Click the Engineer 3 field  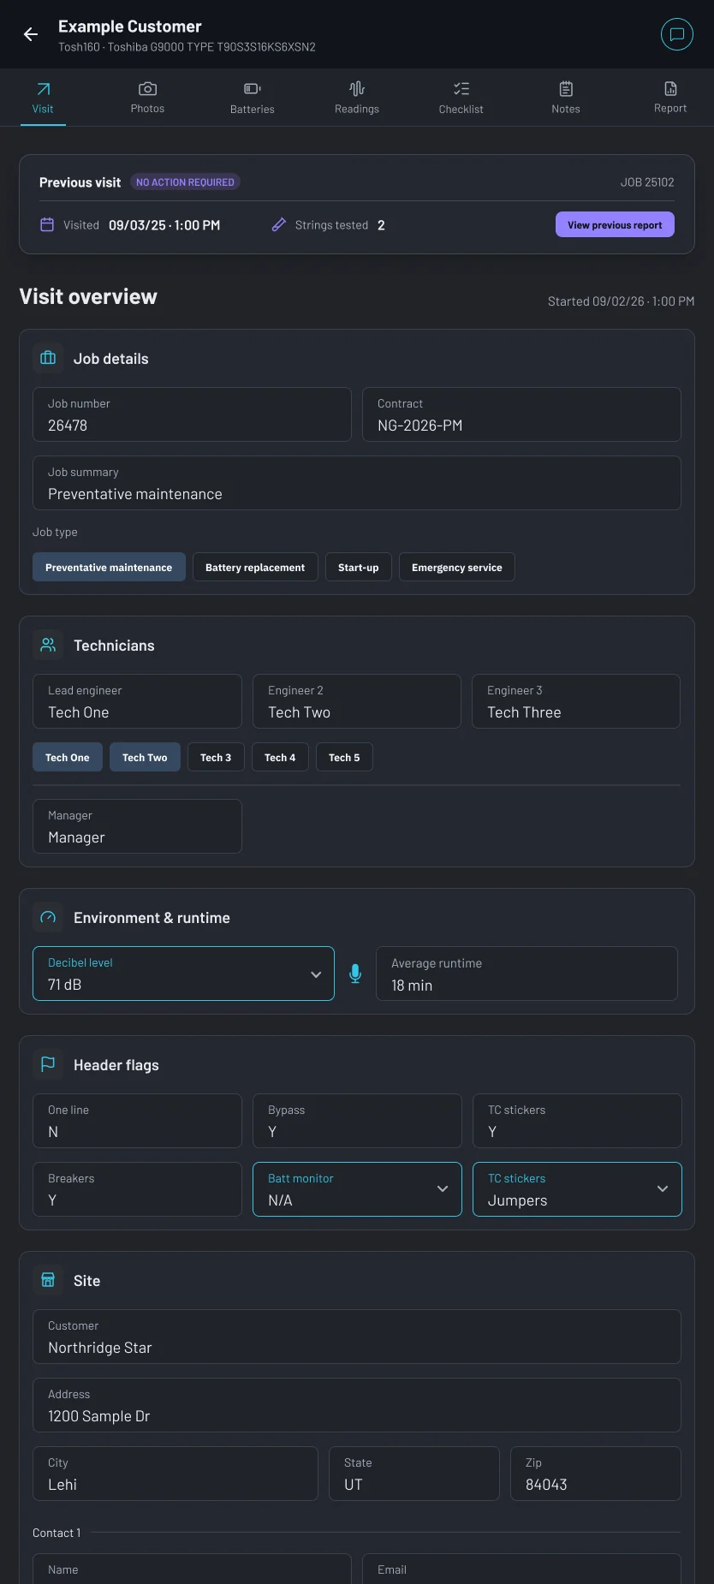[x=576, y=701]
